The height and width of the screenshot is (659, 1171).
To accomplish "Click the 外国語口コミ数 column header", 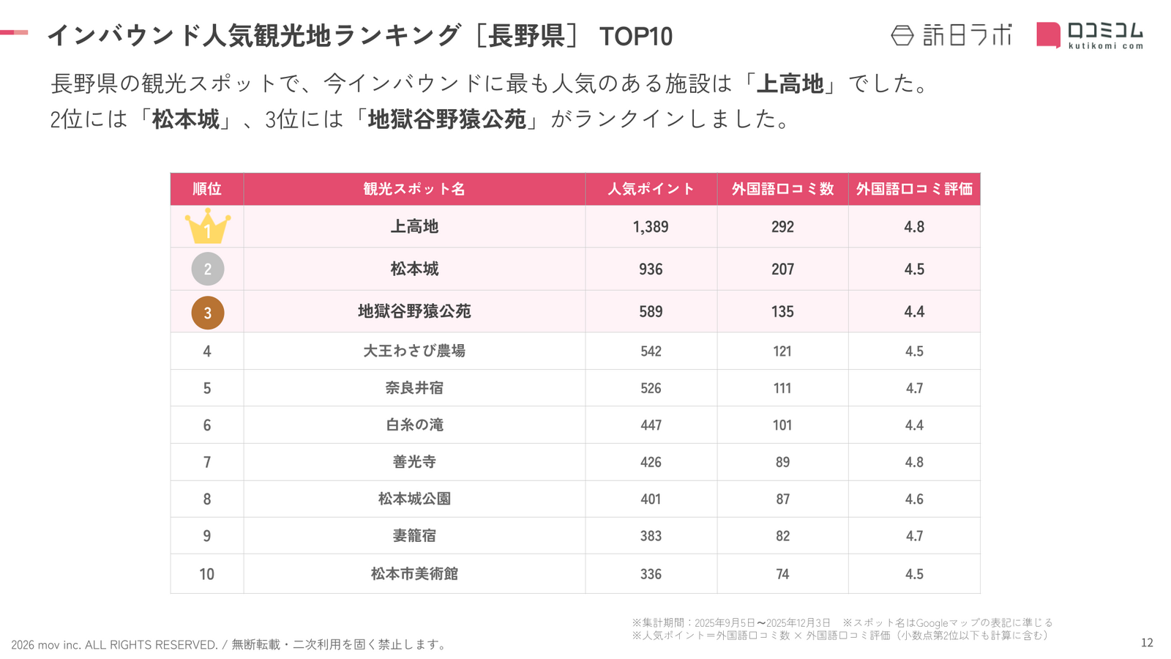I will pyautogui.click(x=782, y=189).
